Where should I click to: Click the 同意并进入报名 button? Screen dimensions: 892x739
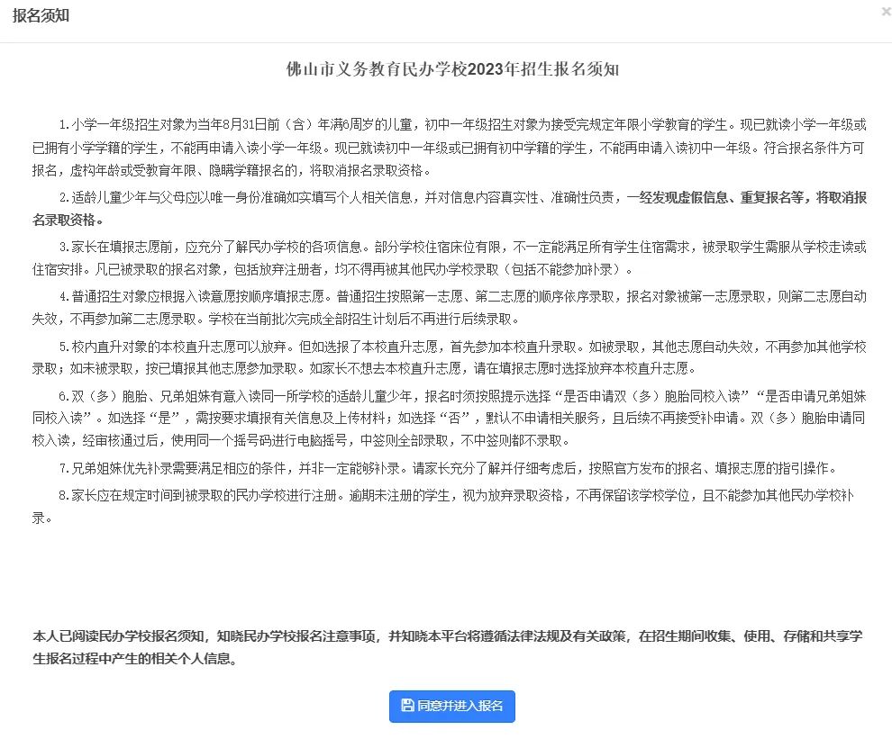(451, 707)
